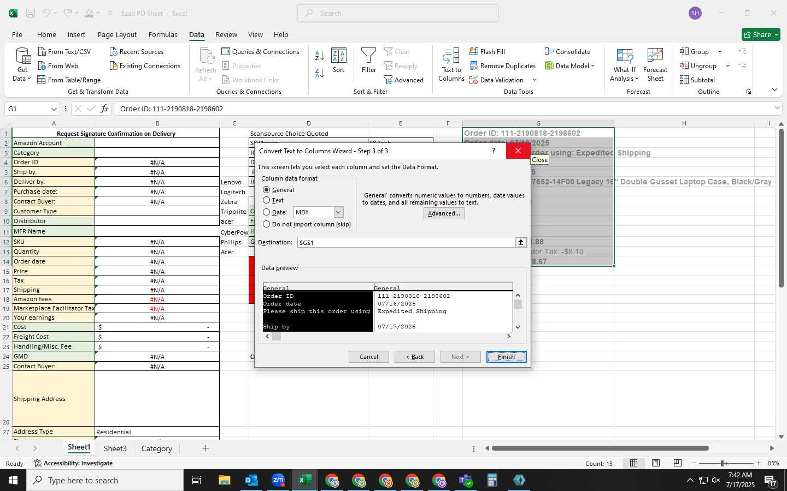Open Zoom app from taskbar
Image resolution: width=787 pixels, height=491 pixels.
tap(278, 480)
